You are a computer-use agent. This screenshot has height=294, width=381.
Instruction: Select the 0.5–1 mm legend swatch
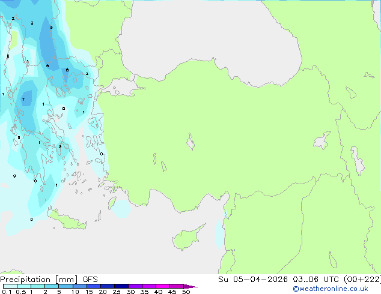tap(24, 286)
